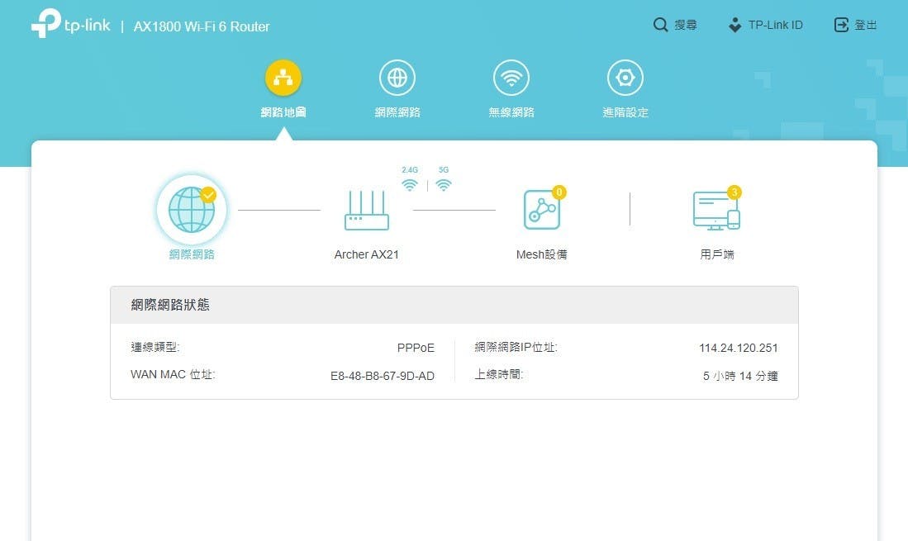This screenshot has width=908, height=541.
Task: Click the WAN MAC 位址 label
Action: [173, 374]
